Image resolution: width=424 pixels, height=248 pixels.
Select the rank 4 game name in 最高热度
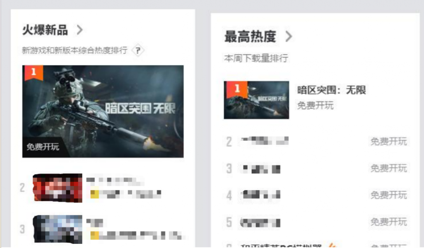[x=261, y=195]
